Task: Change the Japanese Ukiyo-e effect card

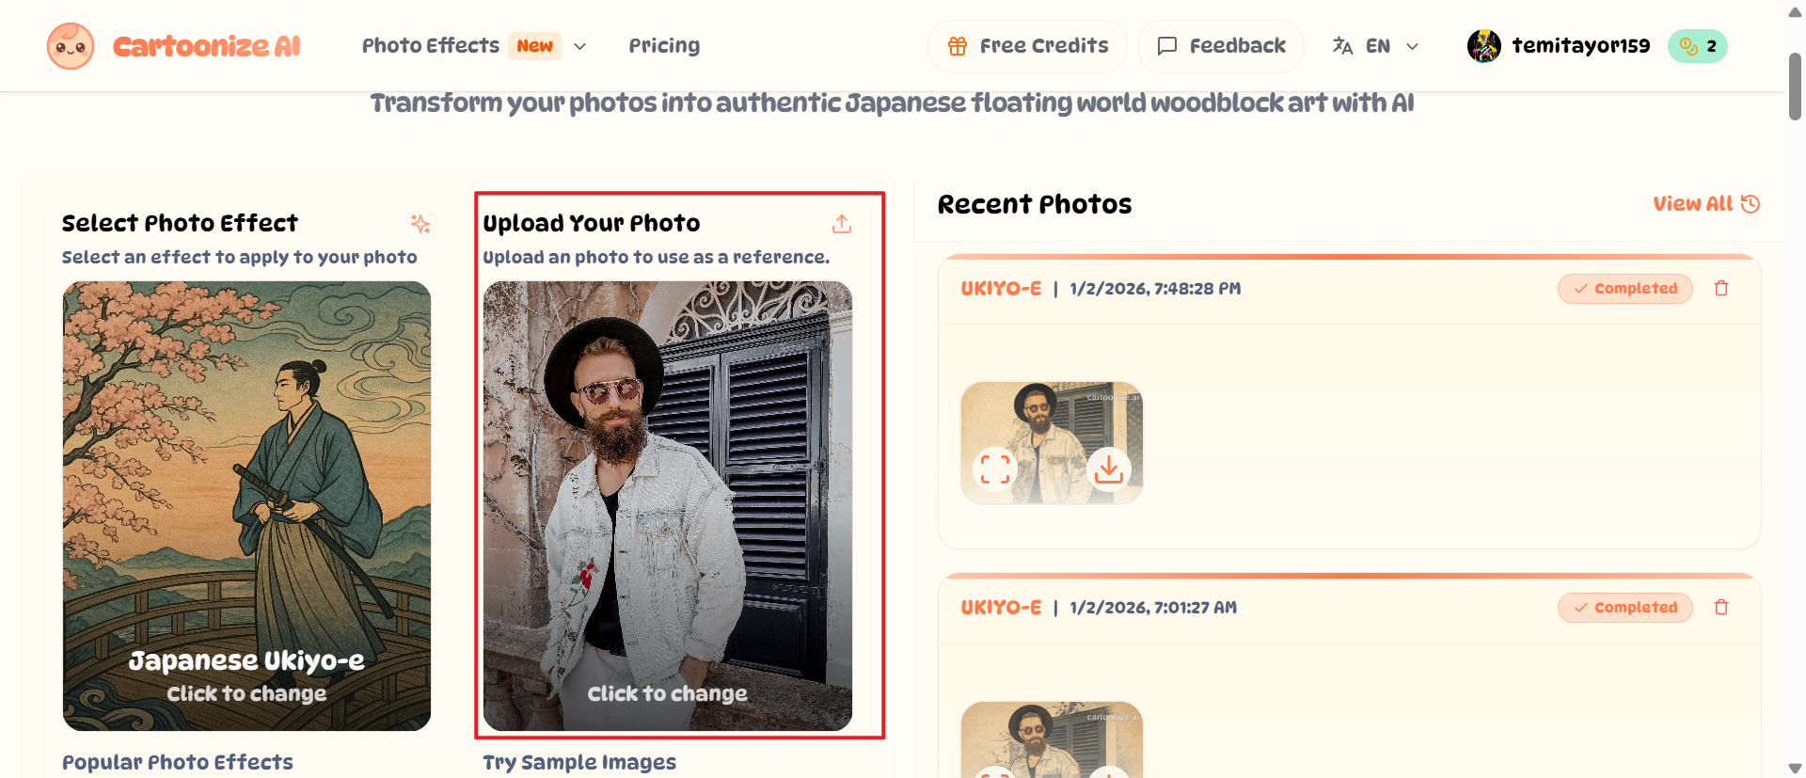Action: tap(246, 505)
